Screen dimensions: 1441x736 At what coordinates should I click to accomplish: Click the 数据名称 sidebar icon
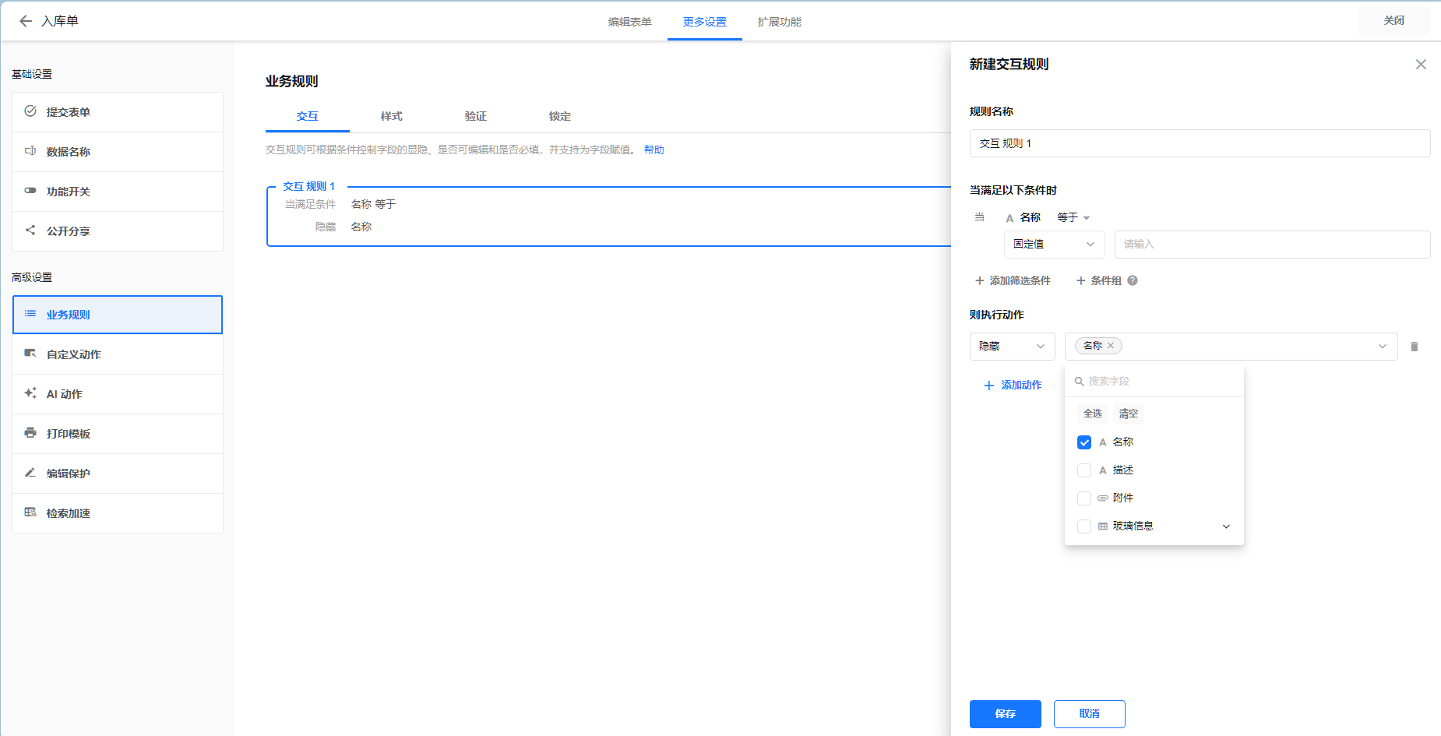click(30, 151)
